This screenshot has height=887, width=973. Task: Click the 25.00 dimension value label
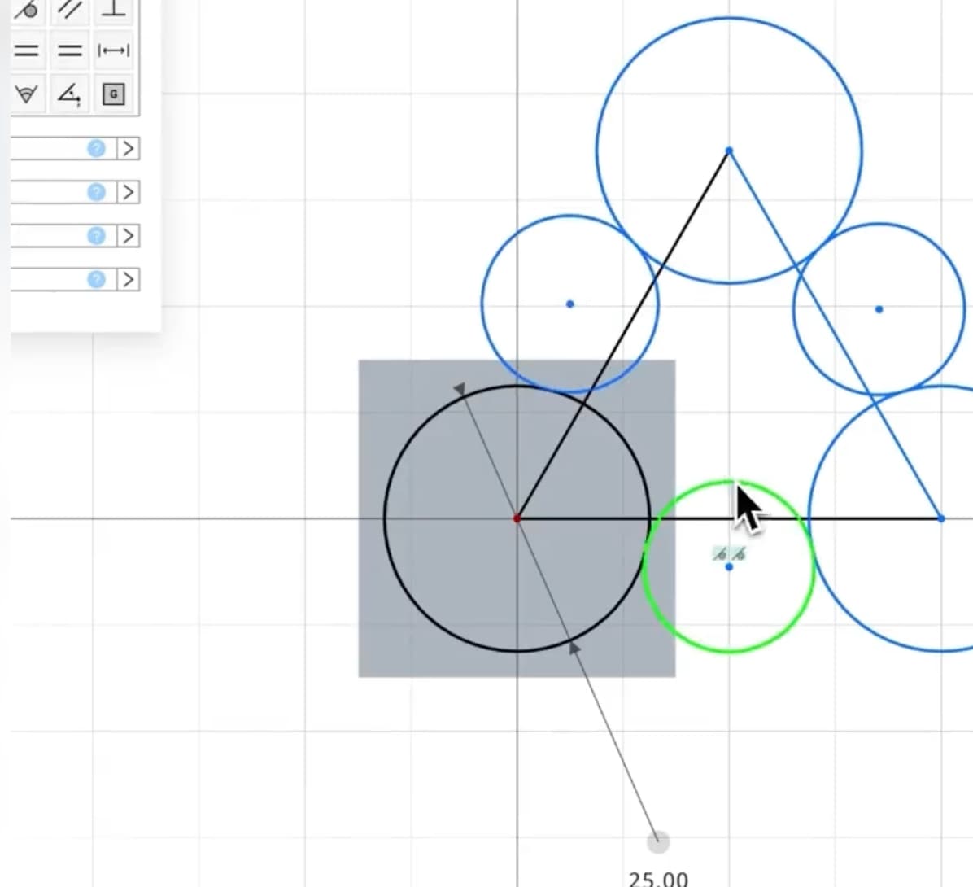point(658,879)
